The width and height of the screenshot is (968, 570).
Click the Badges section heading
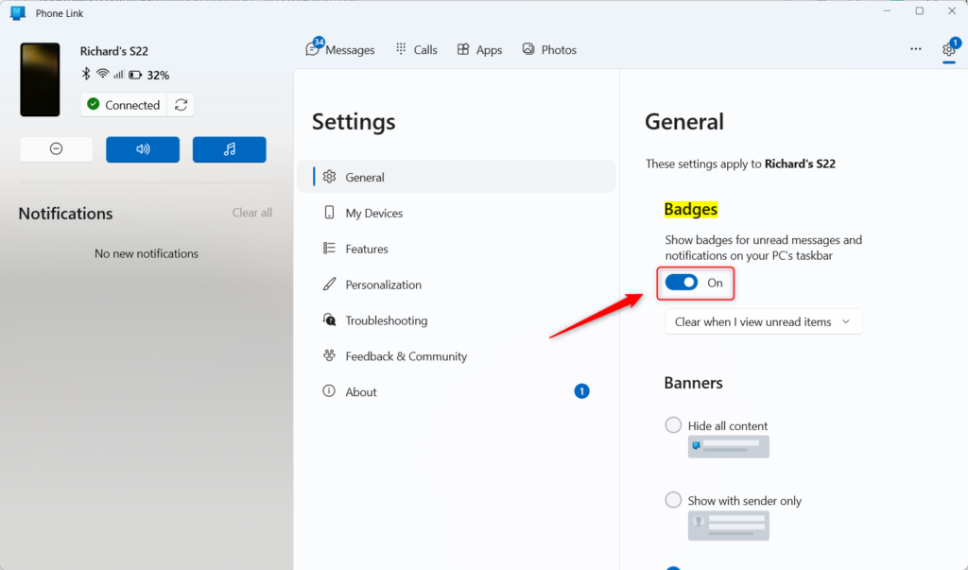pyautogui.click(x=691, y=209)
